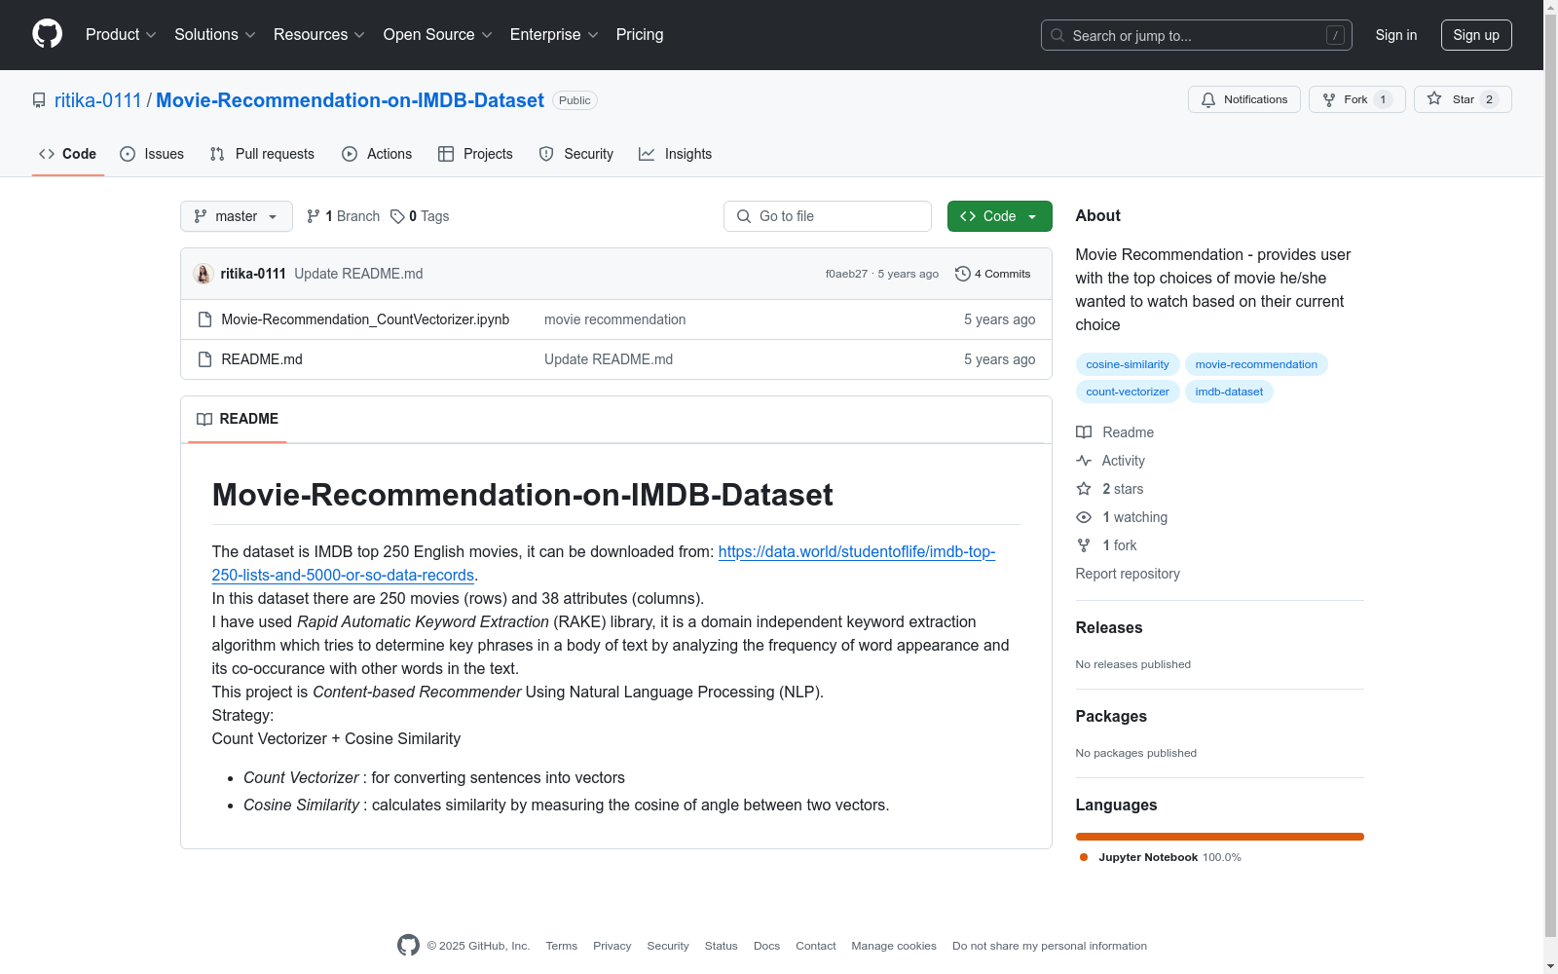
Task: Click the movie-recommendation topic tag
Action: (1256, 364)
